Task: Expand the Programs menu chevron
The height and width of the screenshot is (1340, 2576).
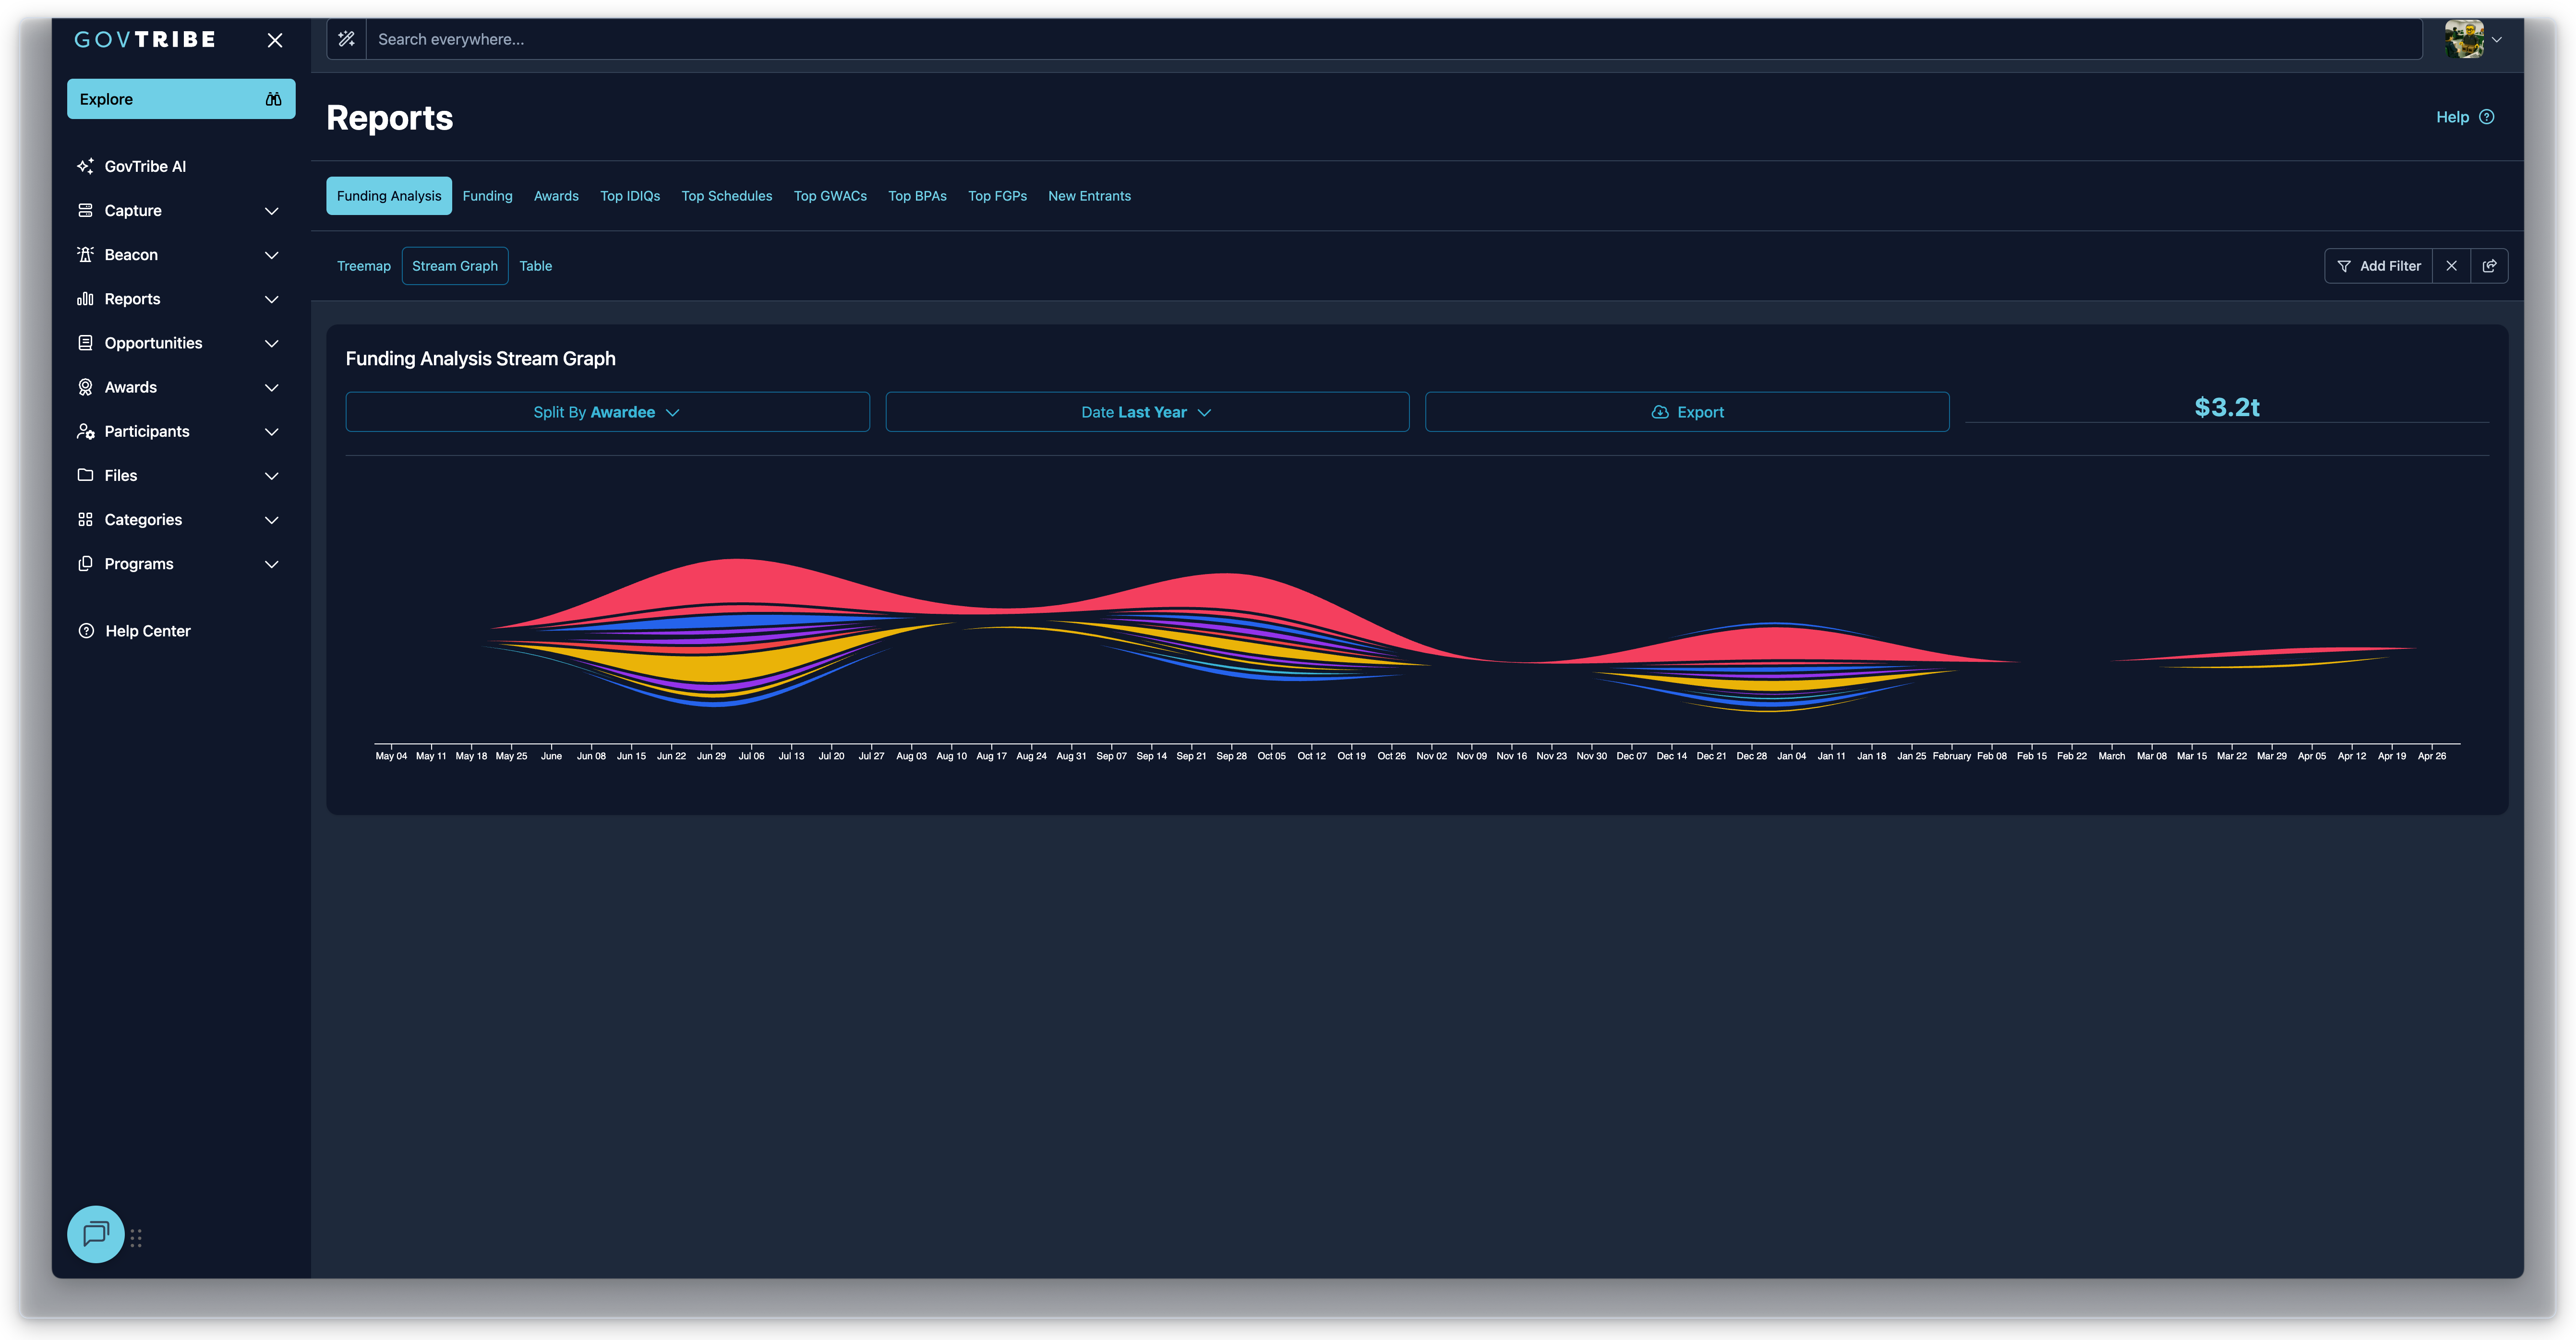Action: coord(271,563)
